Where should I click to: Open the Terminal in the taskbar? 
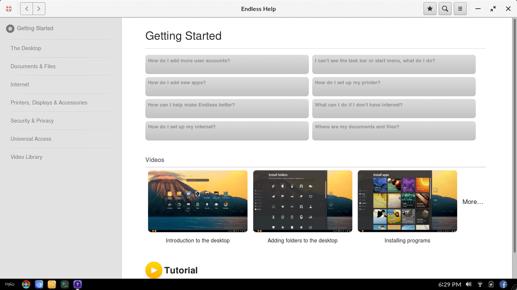pos(65,284)
